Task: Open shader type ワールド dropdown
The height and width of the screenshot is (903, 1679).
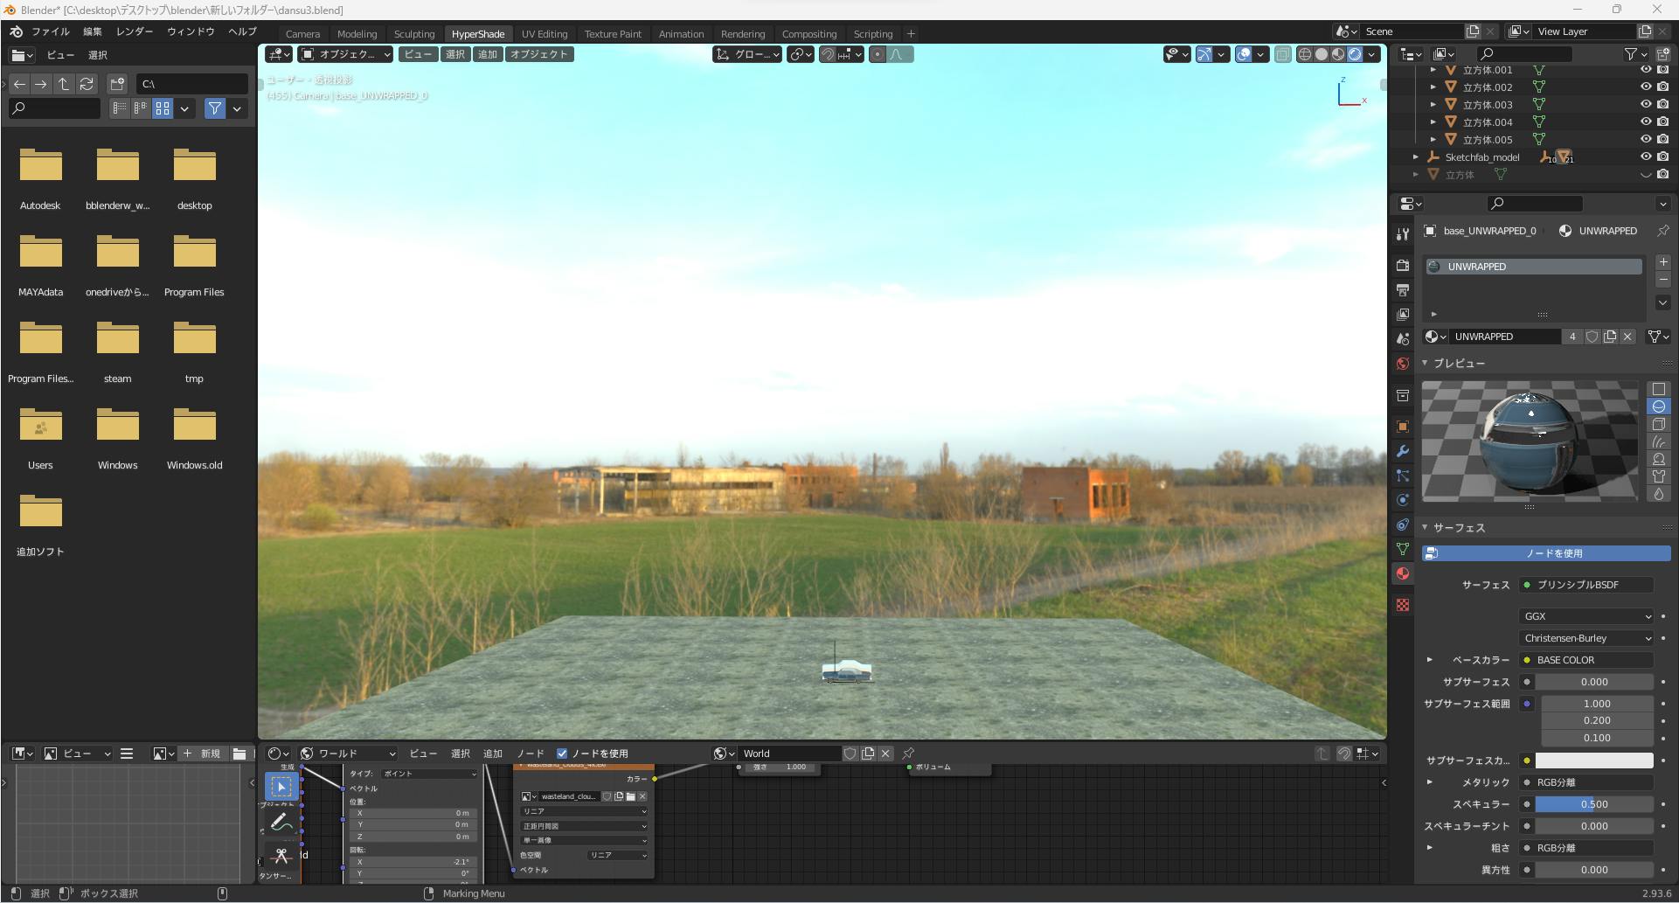Action: [349, 754]
